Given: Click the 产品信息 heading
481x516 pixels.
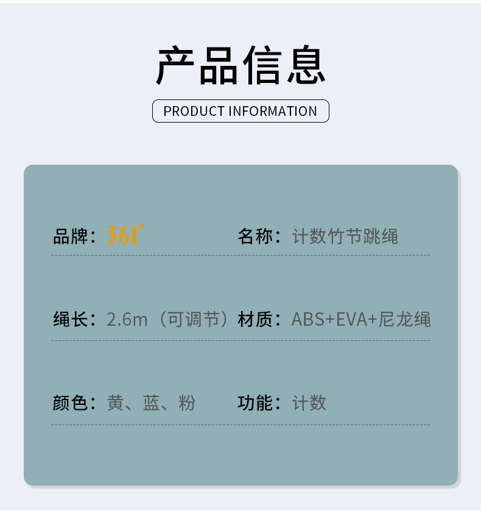Looking at the screenshot, I should click(x=240, y=65).
